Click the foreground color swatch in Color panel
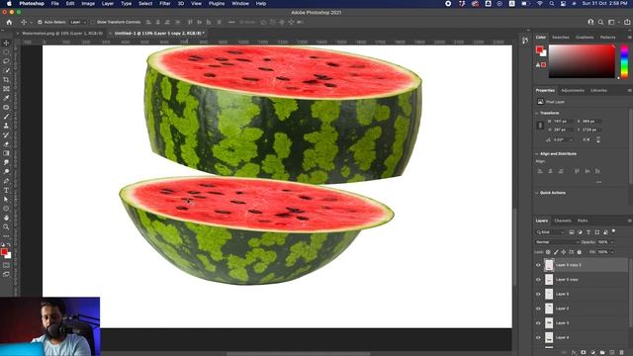 coord(539,49)
